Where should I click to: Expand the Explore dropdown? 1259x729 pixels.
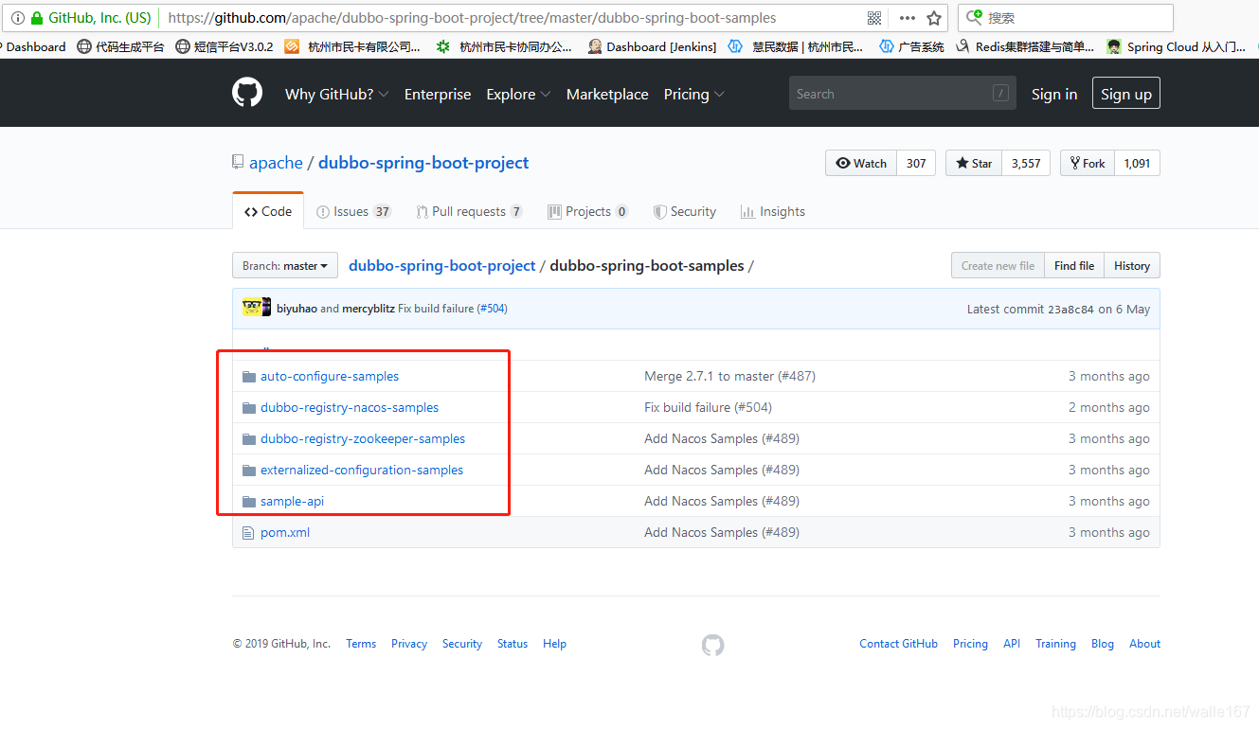tap(518, 94)
